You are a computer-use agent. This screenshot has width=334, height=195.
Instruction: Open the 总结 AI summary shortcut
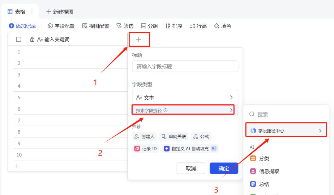click(262, 184)
